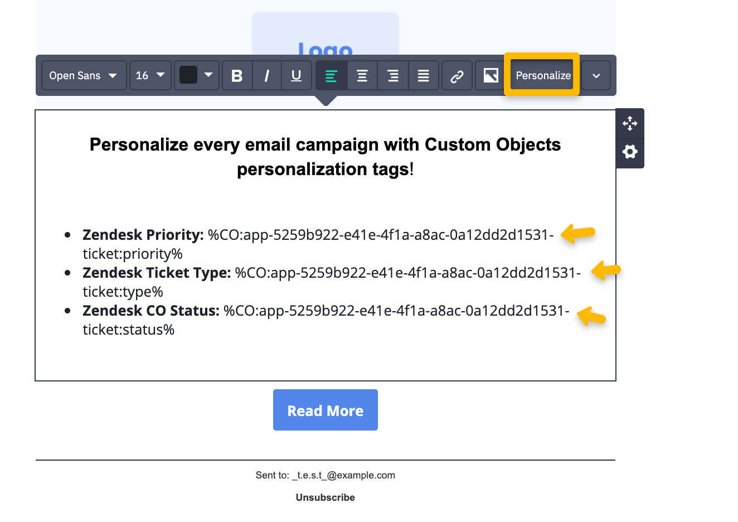Open block settings gear icon
This screenshot has height=522, width=738.
point(630,152)
